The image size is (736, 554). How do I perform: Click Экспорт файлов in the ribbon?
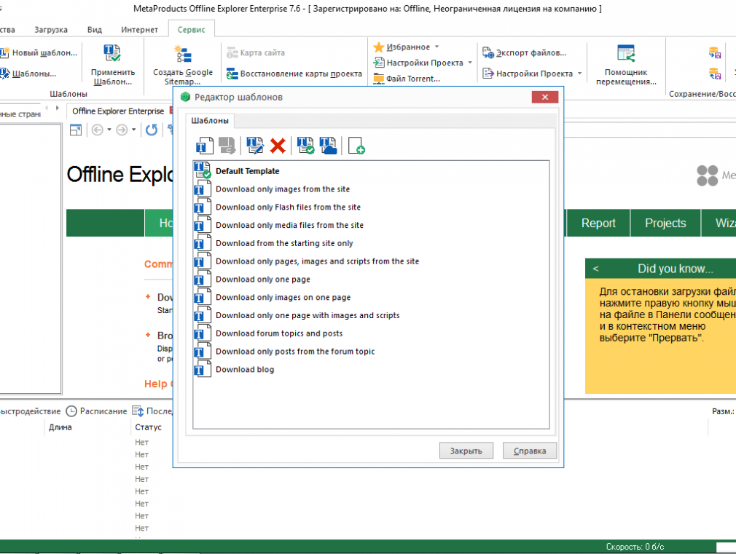(x=524, y=52)
